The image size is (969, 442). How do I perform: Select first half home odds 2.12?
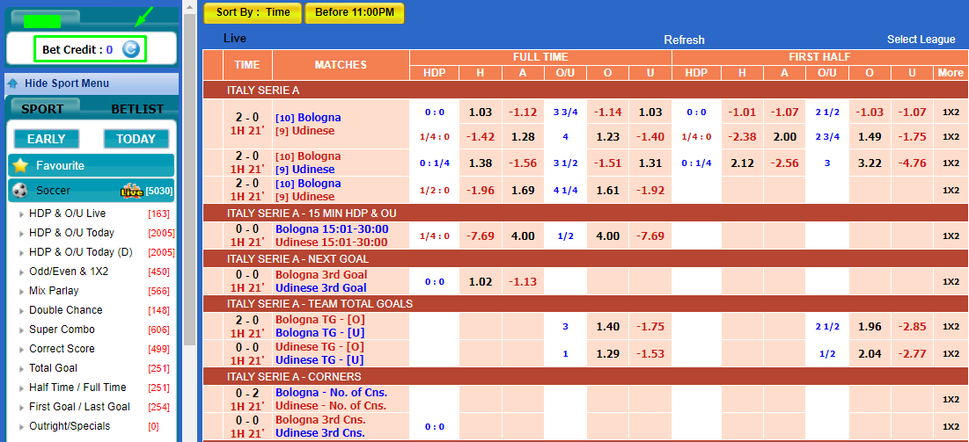(742, 163)
